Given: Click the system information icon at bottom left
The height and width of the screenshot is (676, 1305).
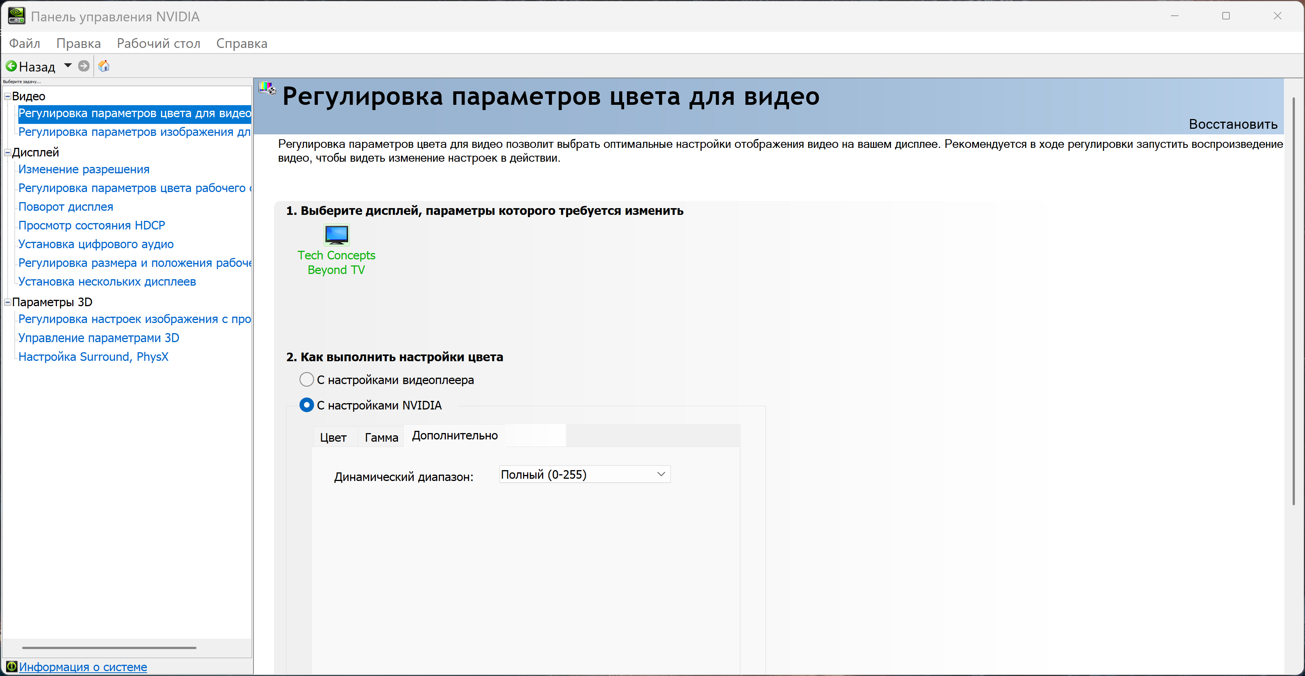Looking at the screenshot, I should tap(11, 666).
